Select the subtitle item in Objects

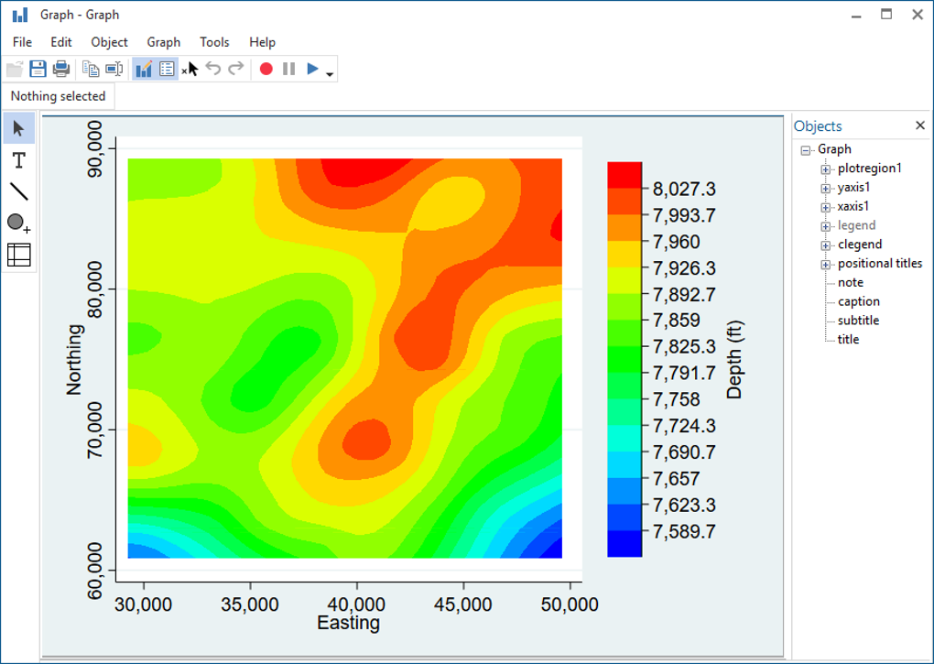[858, 321]
